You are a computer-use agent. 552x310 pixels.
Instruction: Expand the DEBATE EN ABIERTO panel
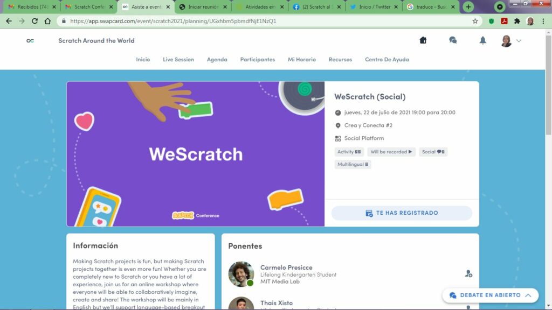pyautogui.click(x=491, y=295)
